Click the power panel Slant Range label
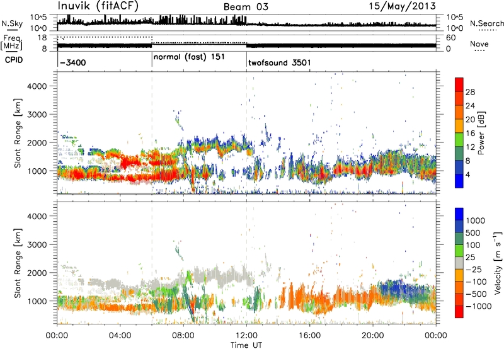The height and width of the screenshot is (349, 504). coord(18,133)
